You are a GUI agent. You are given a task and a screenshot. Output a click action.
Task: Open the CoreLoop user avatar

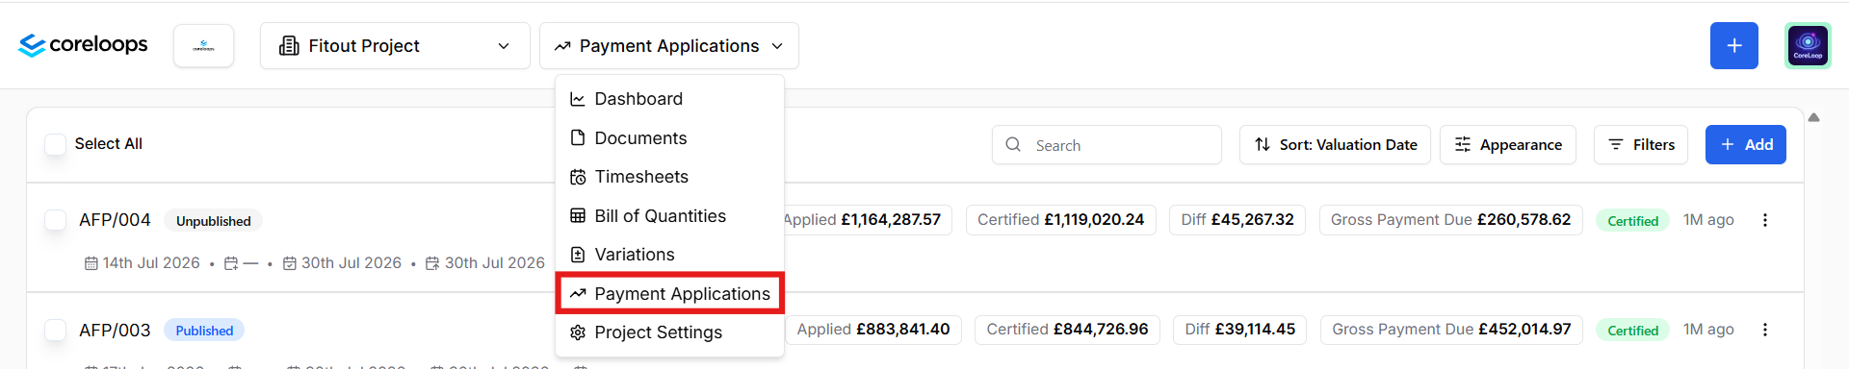(1808, 46)
